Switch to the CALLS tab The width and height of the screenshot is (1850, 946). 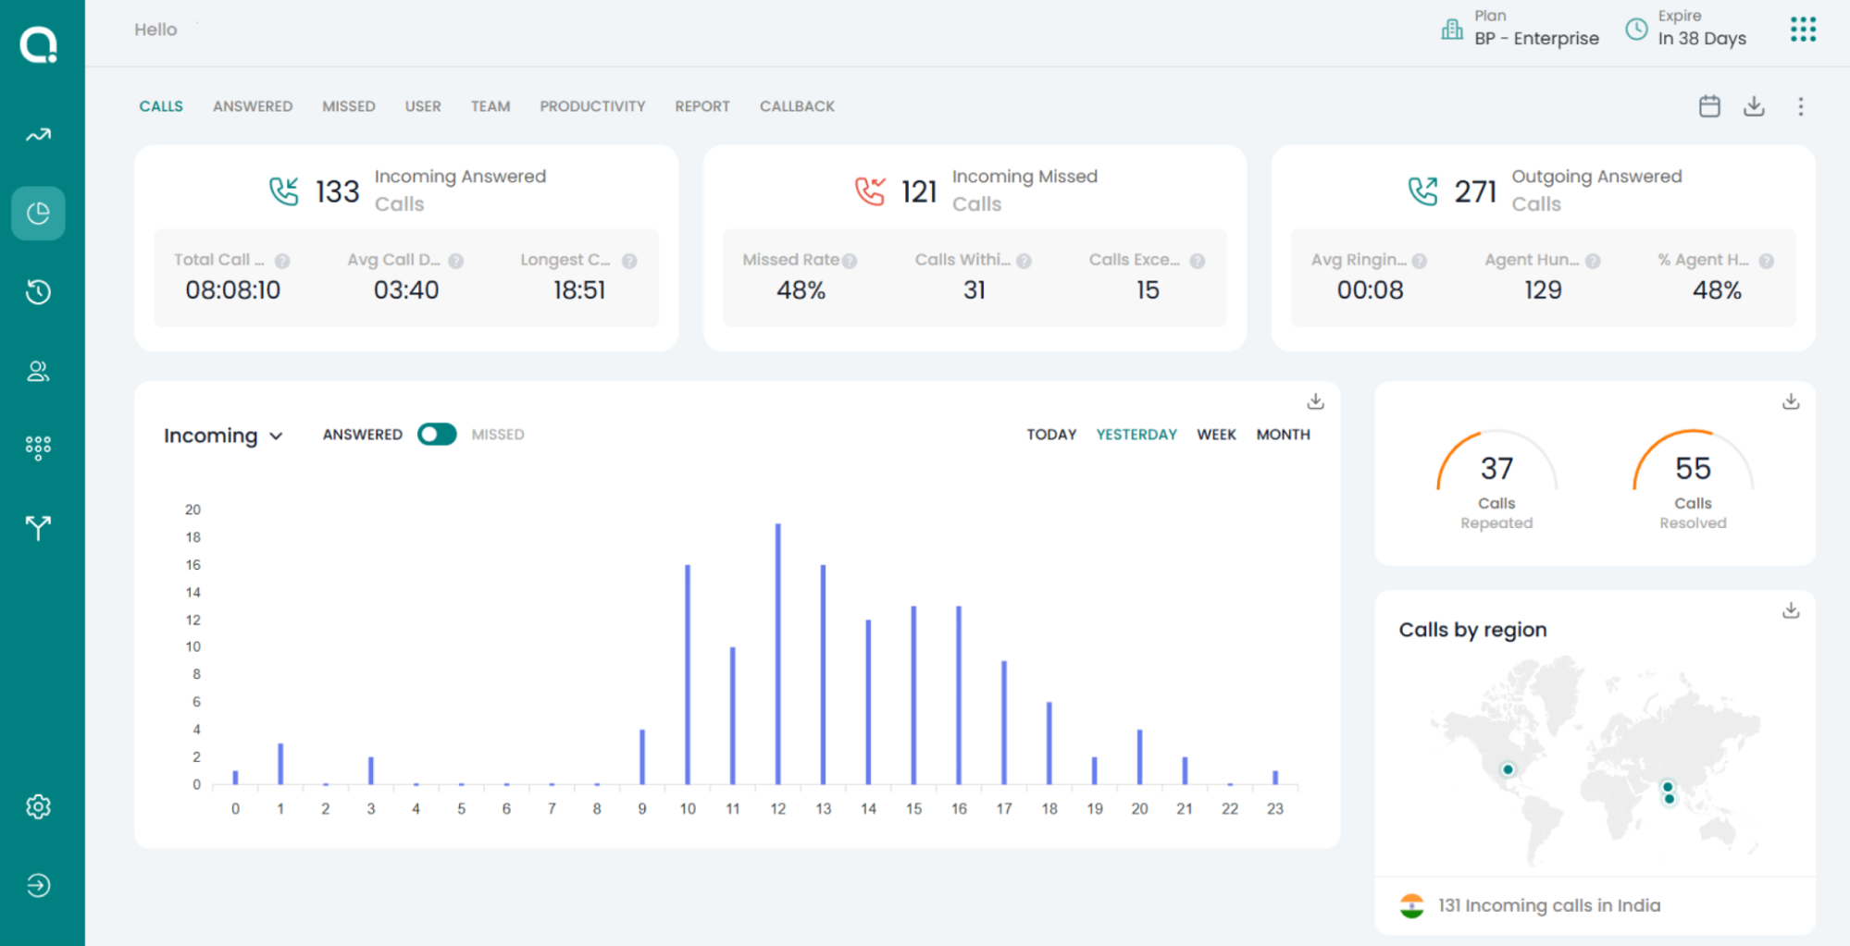(x=161, y=106)
